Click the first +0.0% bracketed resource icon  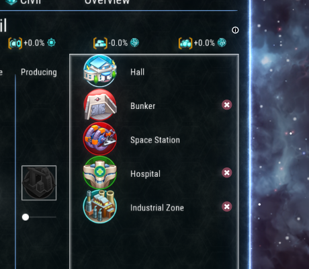(x=15, y=43)
